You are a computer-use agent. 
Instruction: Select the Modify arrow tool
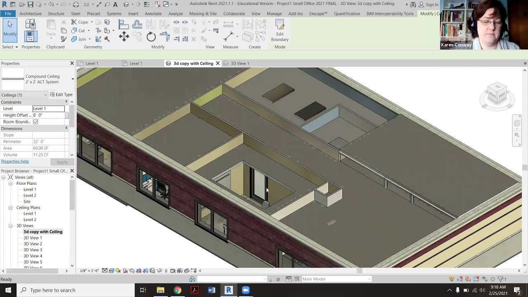10,30
